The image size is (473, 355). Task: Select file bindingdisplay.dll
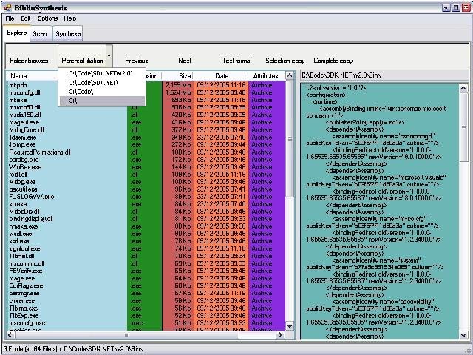[x=31, y=219]
